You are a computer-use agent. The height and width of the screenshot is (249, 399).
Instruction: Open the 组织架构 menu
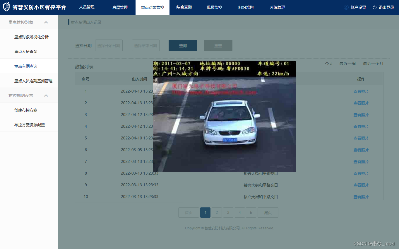tap(246, 7)
